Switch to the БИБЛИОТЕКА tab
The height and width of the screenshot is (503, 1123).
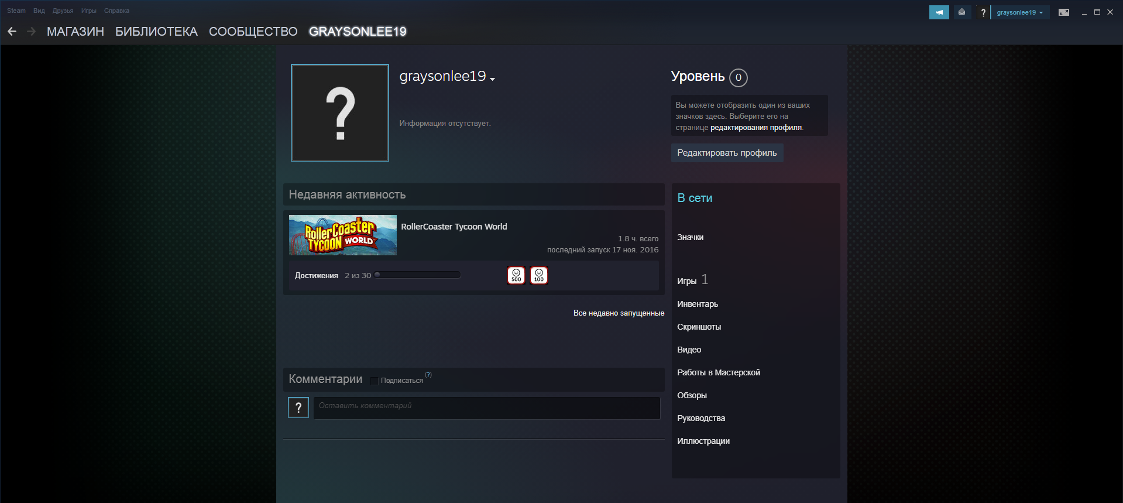(x=156, y=32)
